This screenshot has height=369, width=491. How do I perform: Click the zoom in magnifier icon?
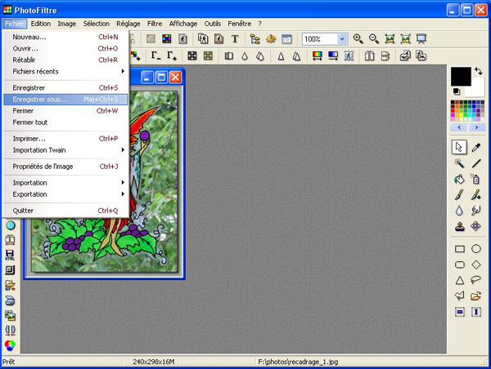[x=358, y=38]
